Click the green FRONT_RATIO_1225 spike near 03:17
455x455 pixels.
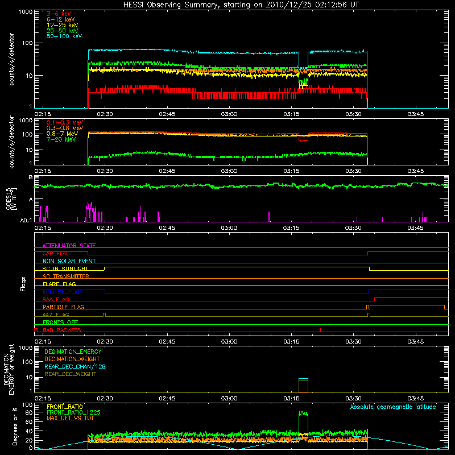coord(303,422)
